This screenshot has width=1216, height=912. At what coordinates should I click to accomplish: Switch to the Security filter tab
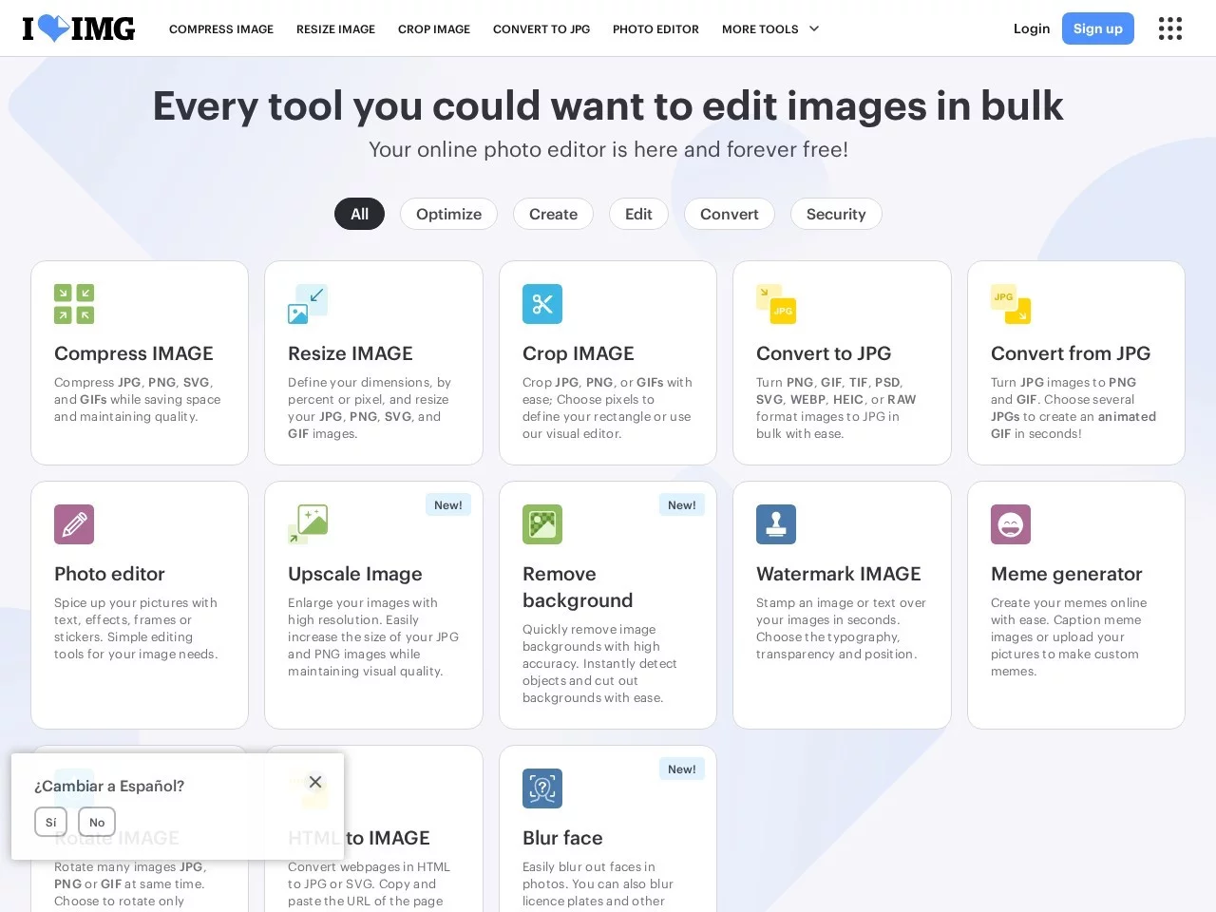click(836, 214)
